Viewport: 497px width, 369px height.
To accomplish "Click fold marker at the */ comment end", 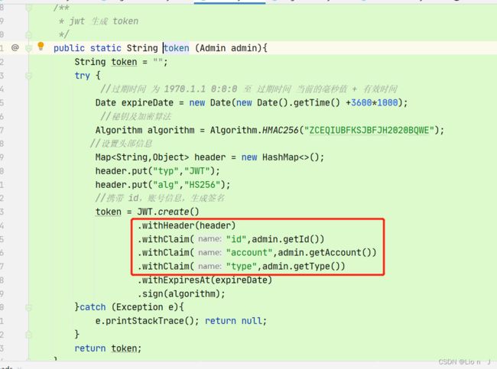I will point(28,34).
